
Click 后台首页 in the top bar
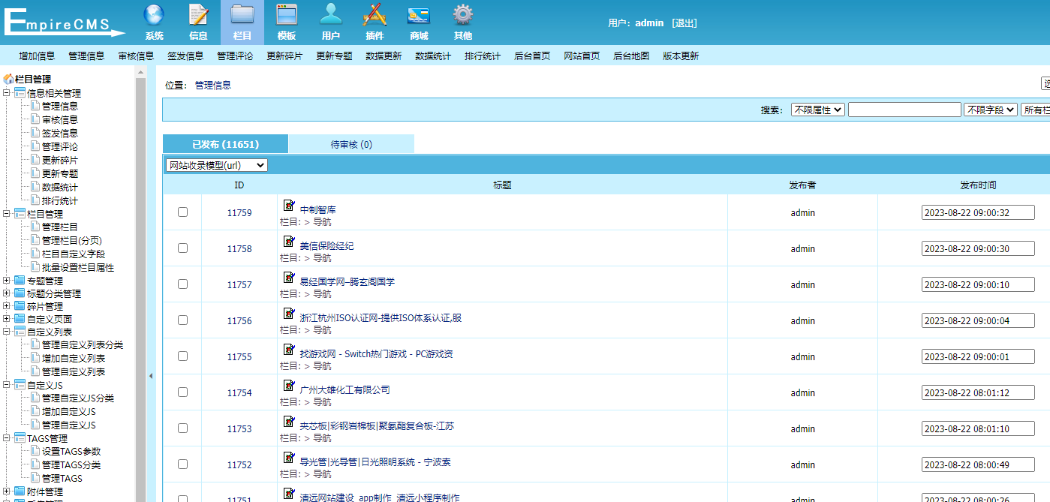[532, 56]
